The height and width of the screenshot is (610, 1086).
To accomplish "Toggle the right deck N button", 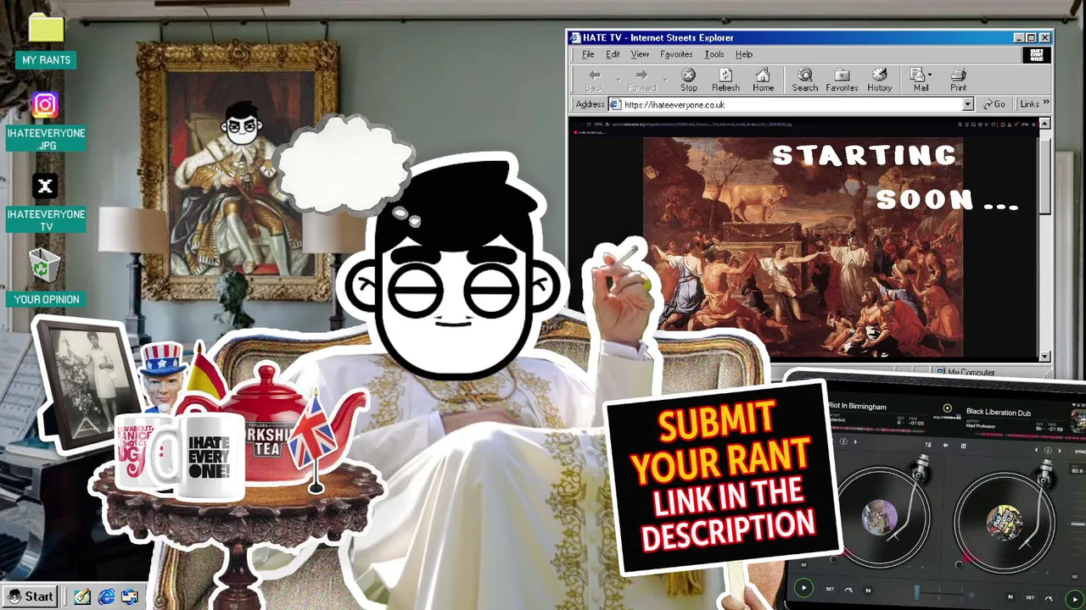I will coord(1010,596).
